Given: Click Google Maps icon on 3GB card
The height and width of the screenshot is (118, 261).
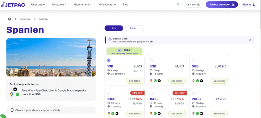Looking at the screenshot, I should tap(151, 81).
